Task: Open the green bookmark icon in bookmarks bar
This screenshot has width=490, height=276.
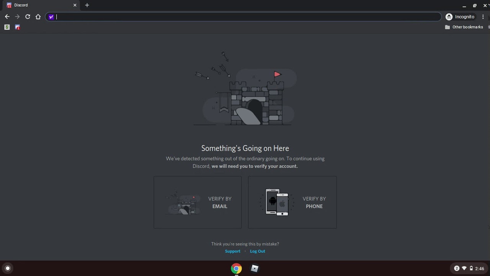Action: coord(7,27)
